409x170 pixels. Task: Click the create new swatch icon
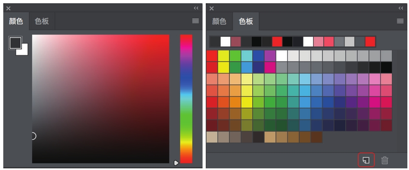[x=366, y=160]
